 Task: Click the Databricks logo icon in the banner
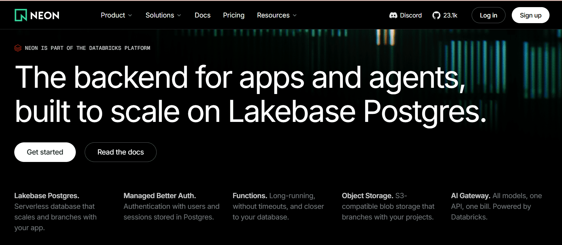pos(18,48)
